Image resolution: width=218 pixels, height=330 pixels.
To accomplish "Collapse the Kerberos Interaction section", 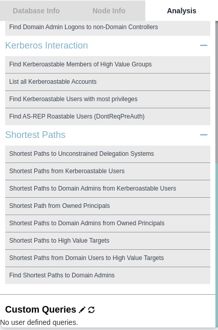I will 204,45.
